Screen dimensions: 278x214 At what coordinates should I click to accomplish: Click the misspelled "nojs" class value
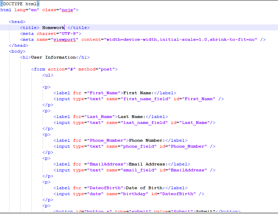pos(67,10)
